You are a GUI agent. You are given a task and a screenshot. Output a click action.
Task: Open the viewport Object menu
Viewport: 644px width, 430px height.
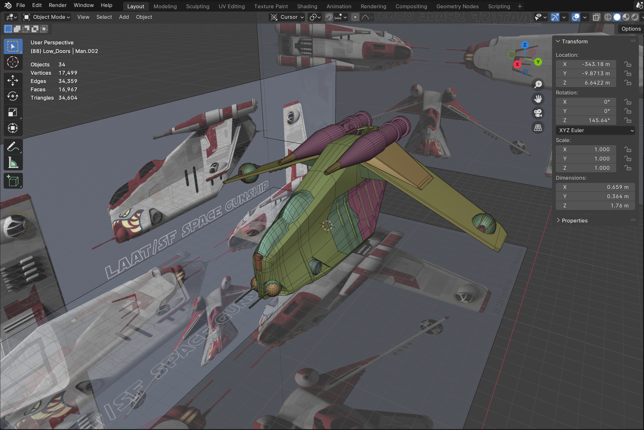[144, 17]
